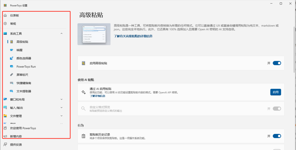The width and height of the screenshot is (296, 150).
Task: Click the 高级粘贴 preview thumbnail image
Action: (x=94, y=34)
